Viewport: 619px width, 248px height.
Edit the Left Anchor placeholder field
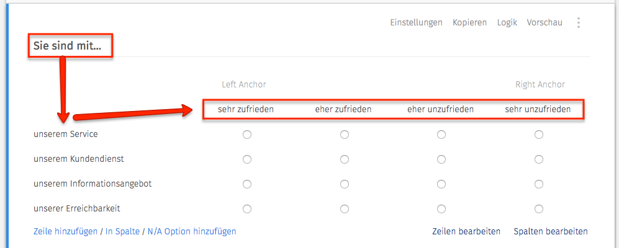tap(244, 84)
